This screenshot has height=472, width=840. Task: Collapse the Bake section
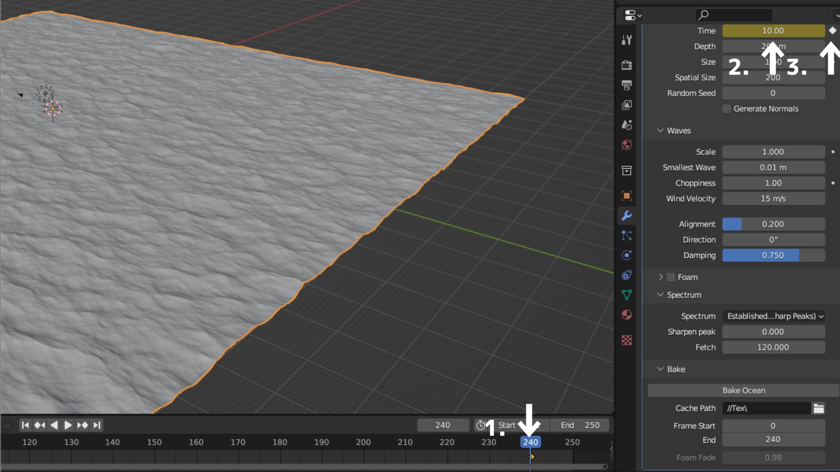[x=660, y=369]
